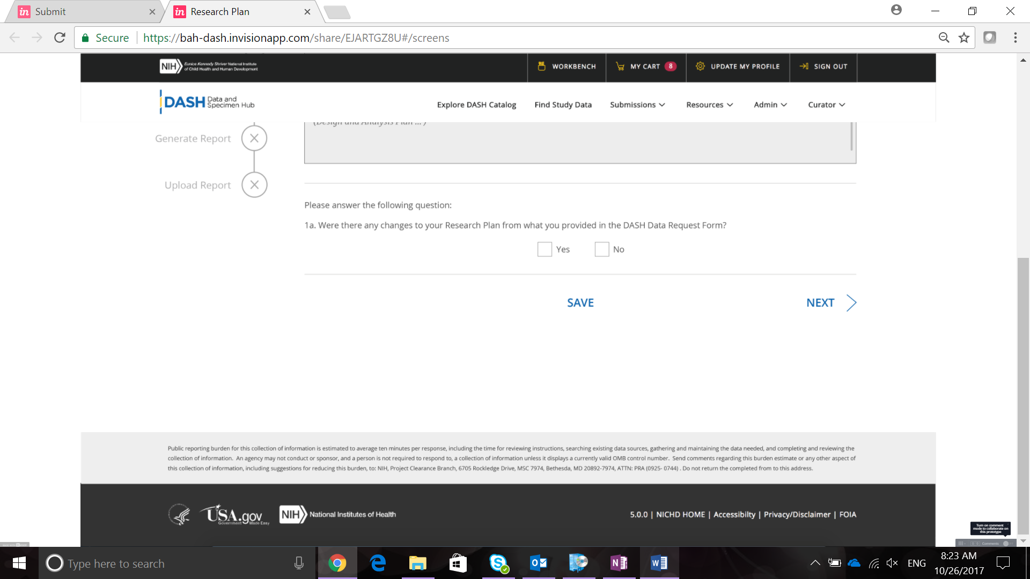Screen dimensions: 1030x579
Task: Click the Upload Report step circle
Action: click(x=254, y=185)
